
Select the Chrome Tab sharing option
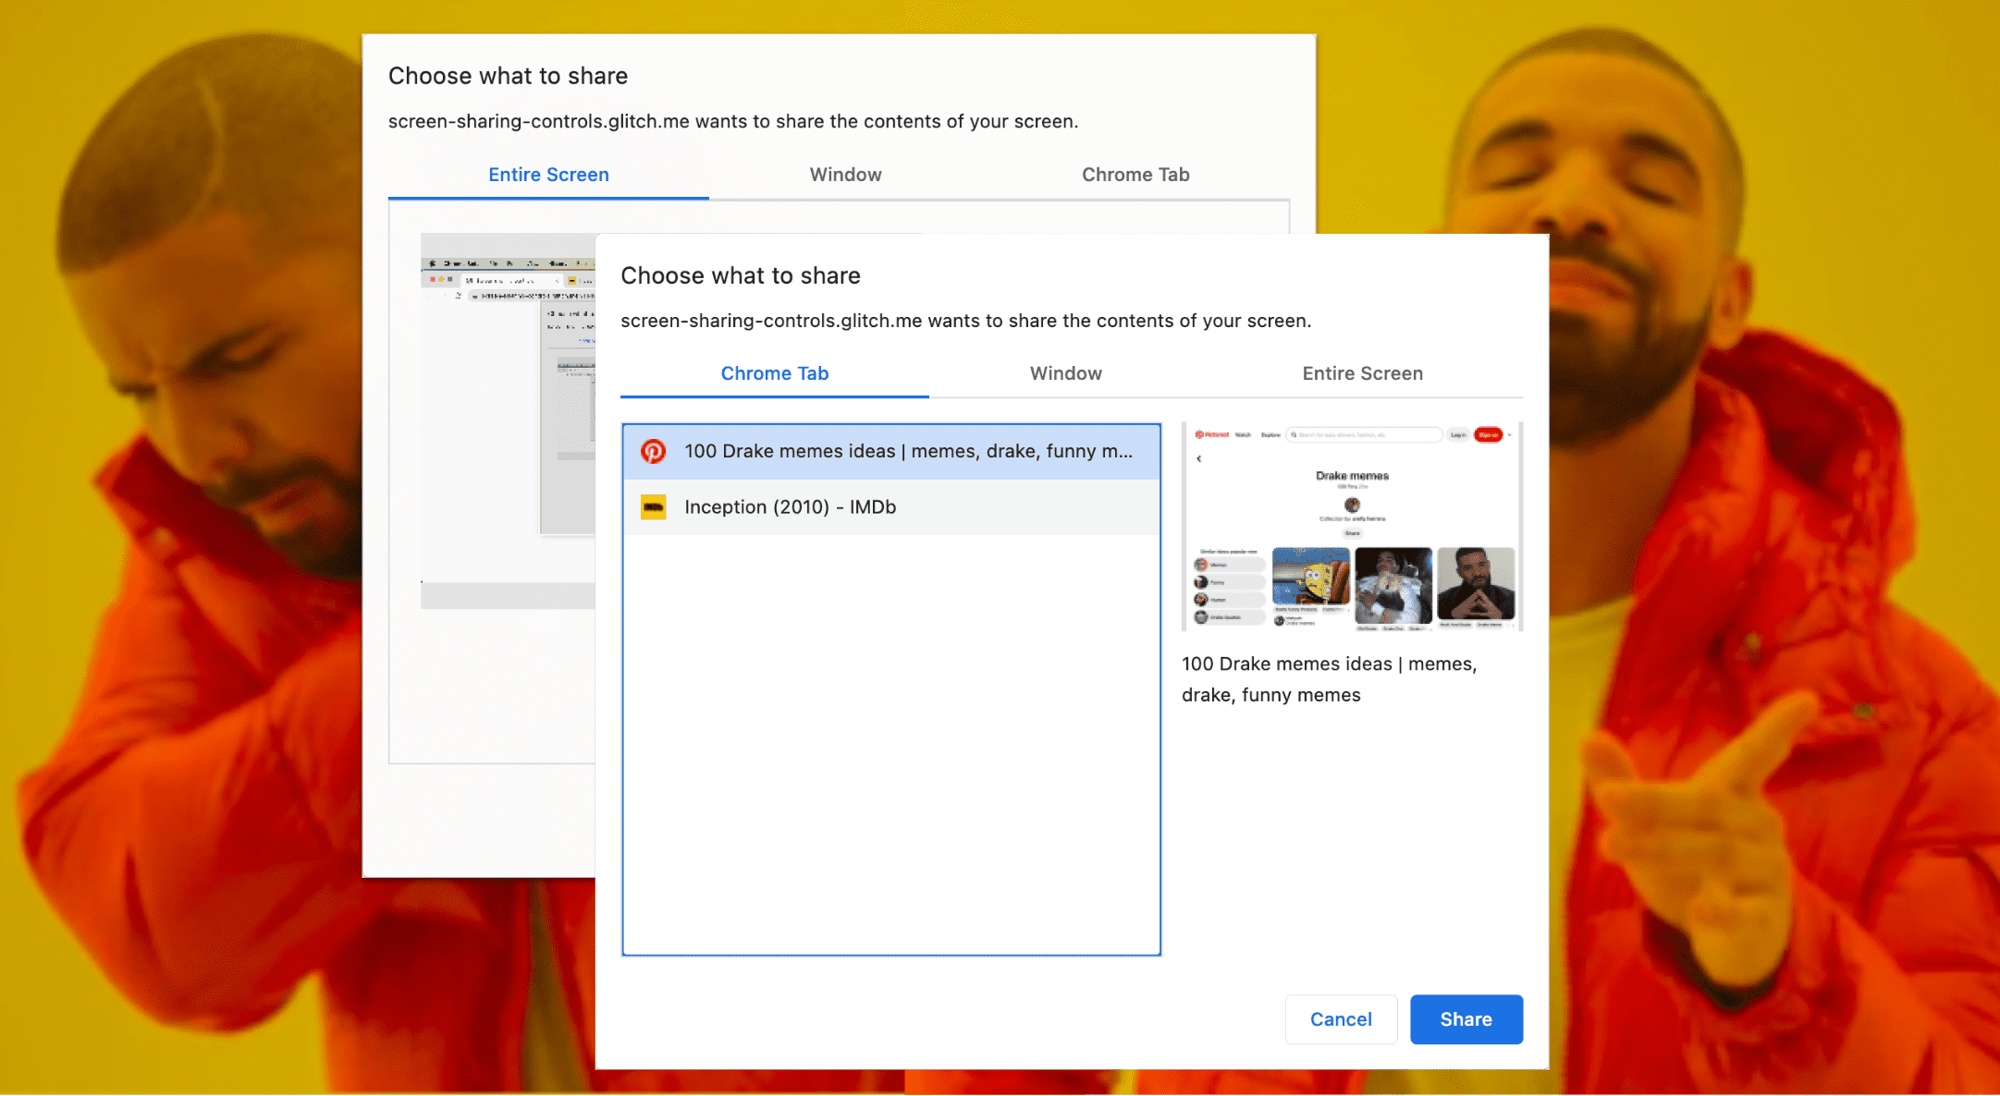click(x=774, y=374)
